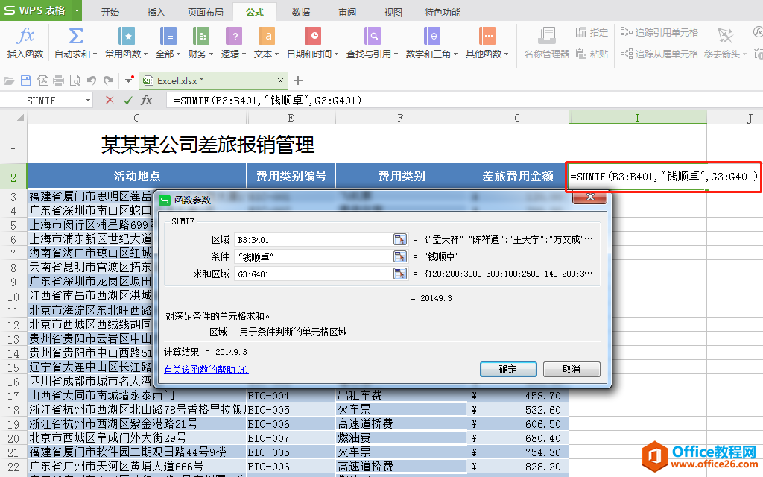Click the cell BIC-007 in row 20
Screen dimensions: 763x477
[291, 438]
